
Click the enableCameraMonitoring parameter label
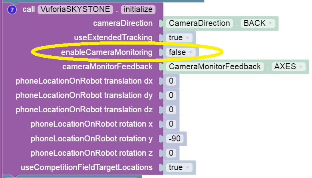107,52
